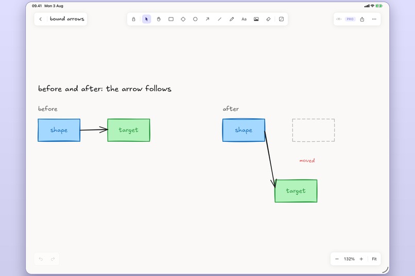Select the ellipse shape tool
This screenshot has width=415, height=276.
tap(195, 19)
